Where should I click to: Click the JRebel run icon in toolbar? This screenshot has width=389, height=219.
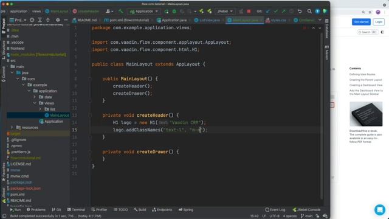[x=201, y=11]
